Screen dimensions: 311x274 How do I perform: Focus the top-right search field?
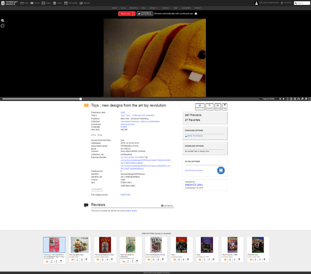(302, 3)
